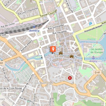Image resolution: width=106 pixels, height=106 pixels.
Task: Click the Les Jardins de l'Europe label
Action: 97,51
